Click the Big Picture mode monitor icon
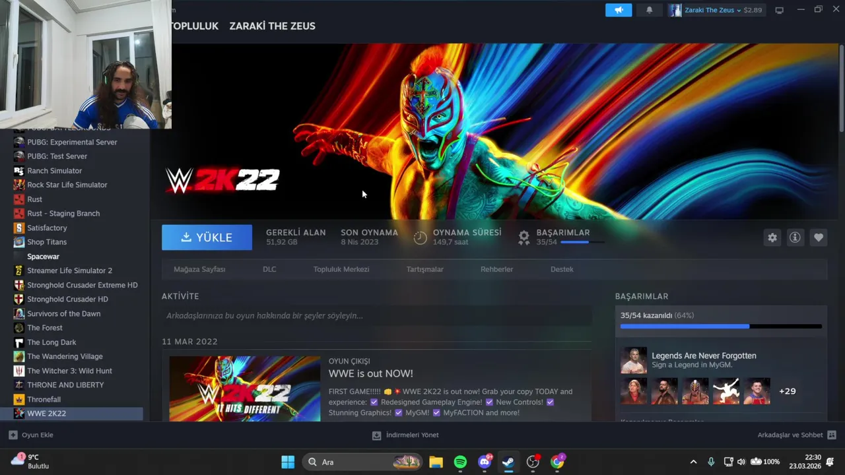The height and width of the screenshot is (475, 845). pyautogui.click(x=779, y=10)
